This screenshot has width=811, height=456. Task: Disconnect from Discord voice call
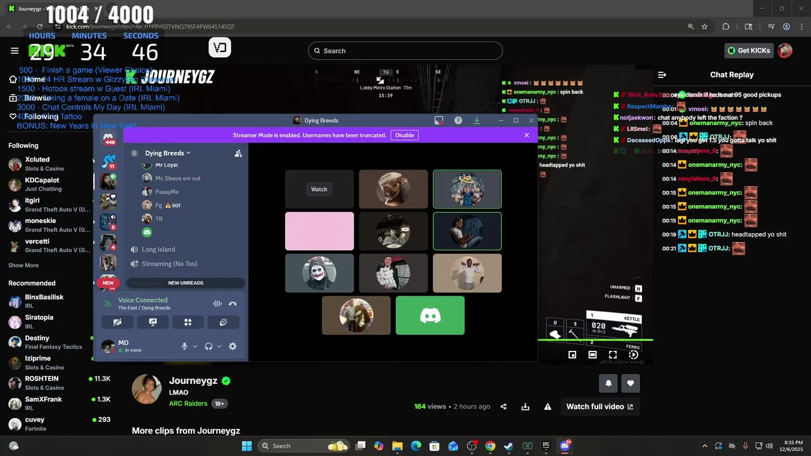point(233,304)
